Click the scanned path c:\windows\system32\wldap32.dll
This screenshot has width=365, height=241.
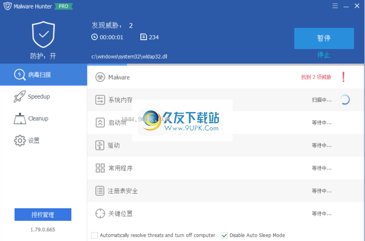pyautogui.click(x=129, y=57)
